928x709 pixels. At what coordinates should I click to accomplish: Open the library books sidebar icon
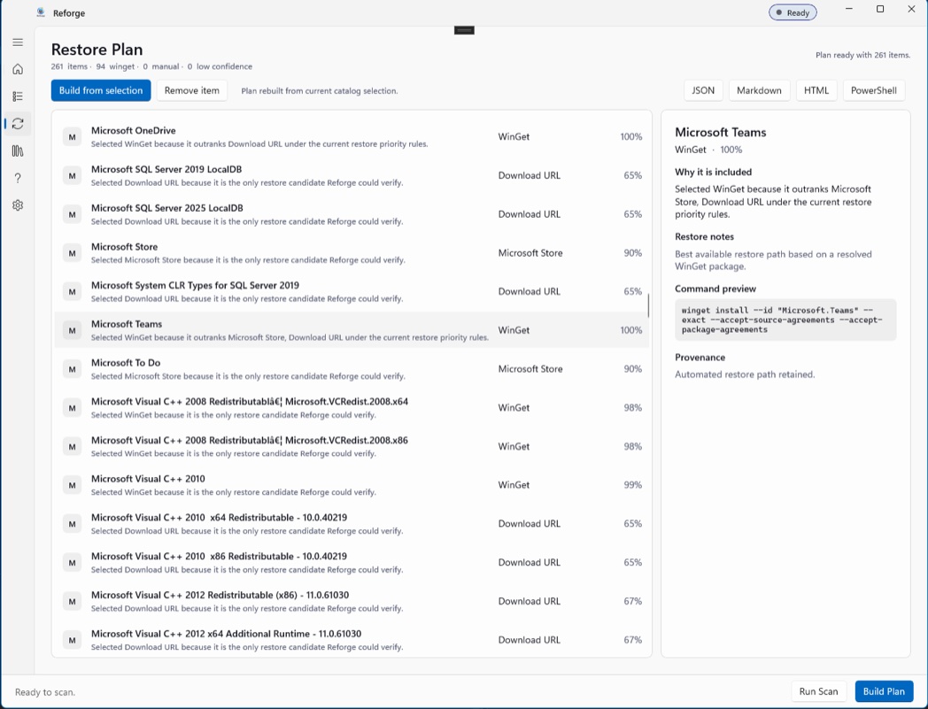click(18, 150)
